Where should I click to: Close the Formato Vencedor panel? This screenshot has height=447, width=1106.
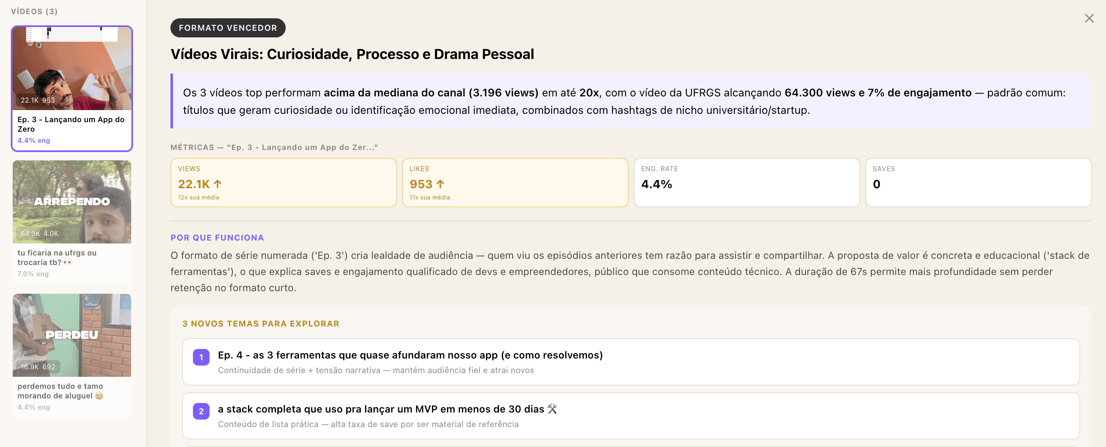[1089, 18]
